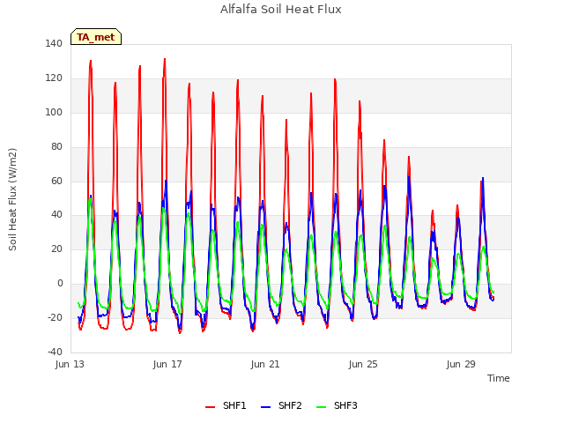This screenshot has width=564, height=423.
Task: Click the Jun 17 x-axis tick label
Action: [x=167, y=364]
